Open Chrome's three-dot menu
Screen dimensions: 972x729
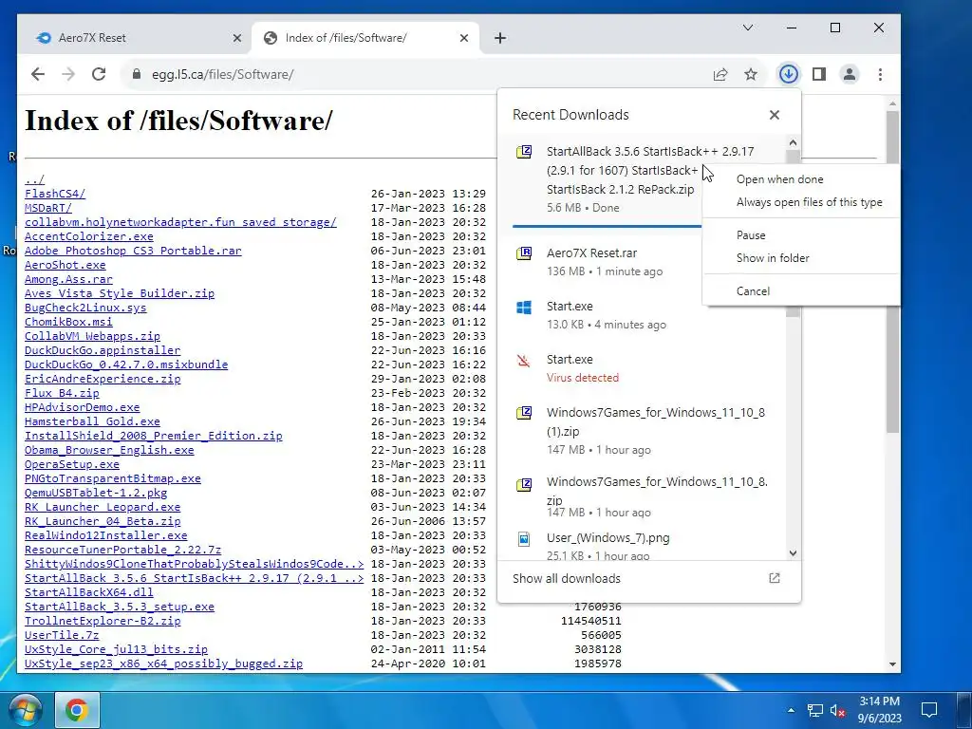880,74
